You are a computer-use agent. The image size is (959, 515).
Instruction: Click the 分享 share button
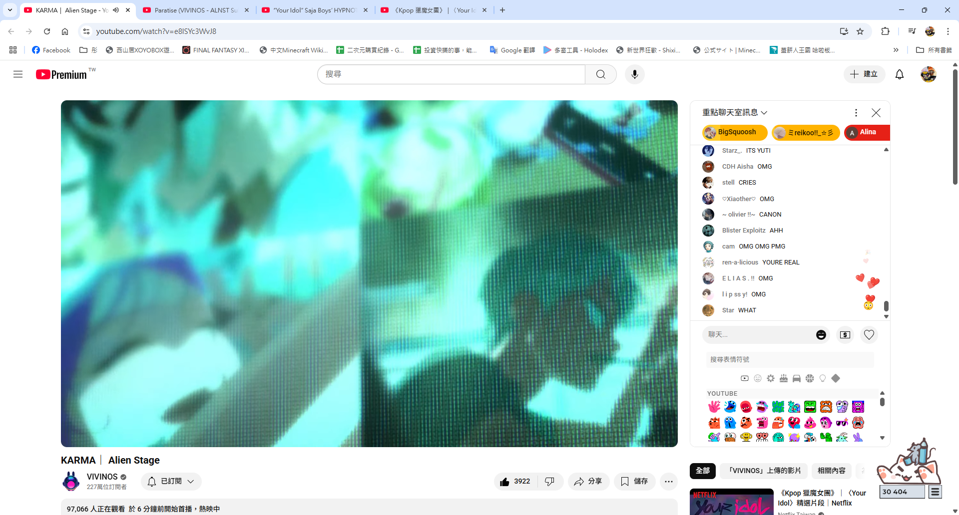tap(588, 482)
